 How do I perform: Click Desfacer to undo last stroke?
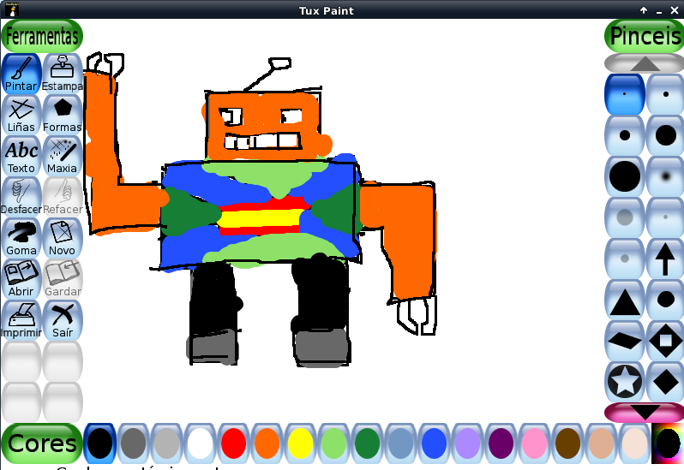point(21,196)
